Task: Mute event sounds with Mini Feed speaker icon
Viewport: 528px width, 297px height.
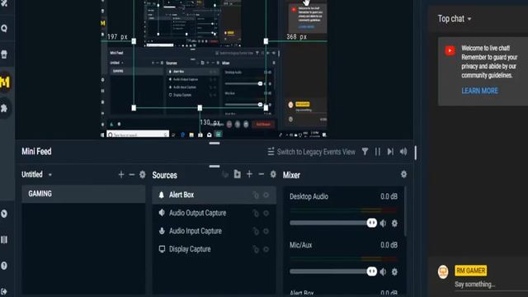Action: 403,152
